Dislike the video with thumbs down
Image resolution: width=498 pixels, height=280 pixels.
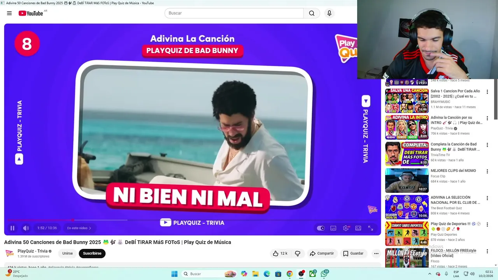298,254
